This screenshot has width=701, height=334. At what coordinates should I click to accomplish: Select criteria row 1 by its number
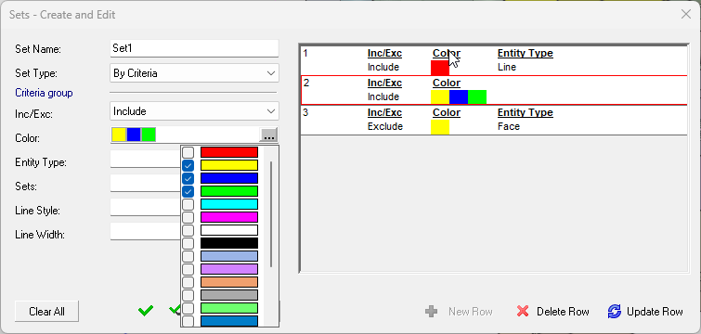(x=305, y=53)
